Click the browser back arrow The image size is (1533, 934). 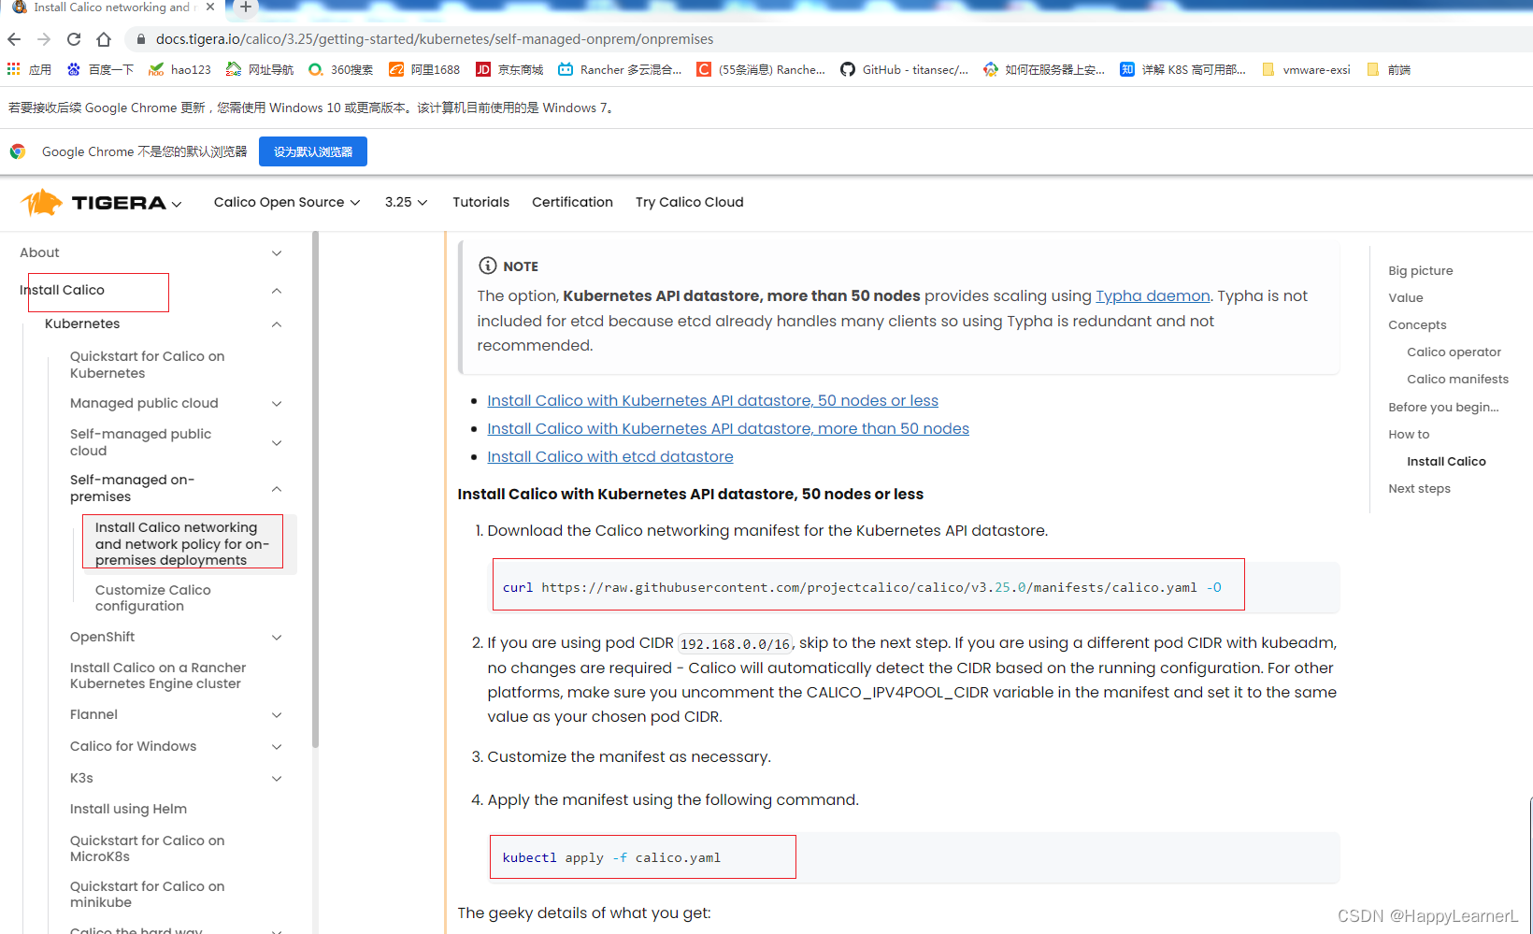(14, 39)
